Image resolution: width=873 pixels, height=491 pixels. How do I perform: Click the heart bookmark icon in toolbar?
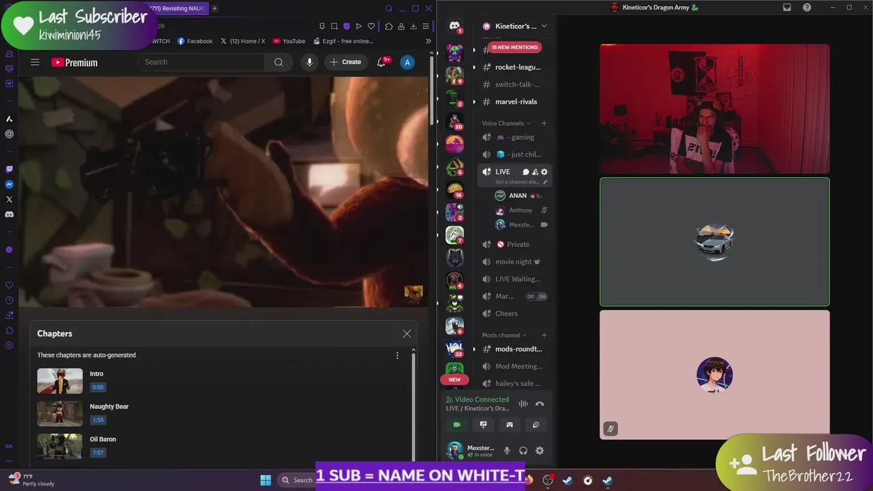[371, 26]
